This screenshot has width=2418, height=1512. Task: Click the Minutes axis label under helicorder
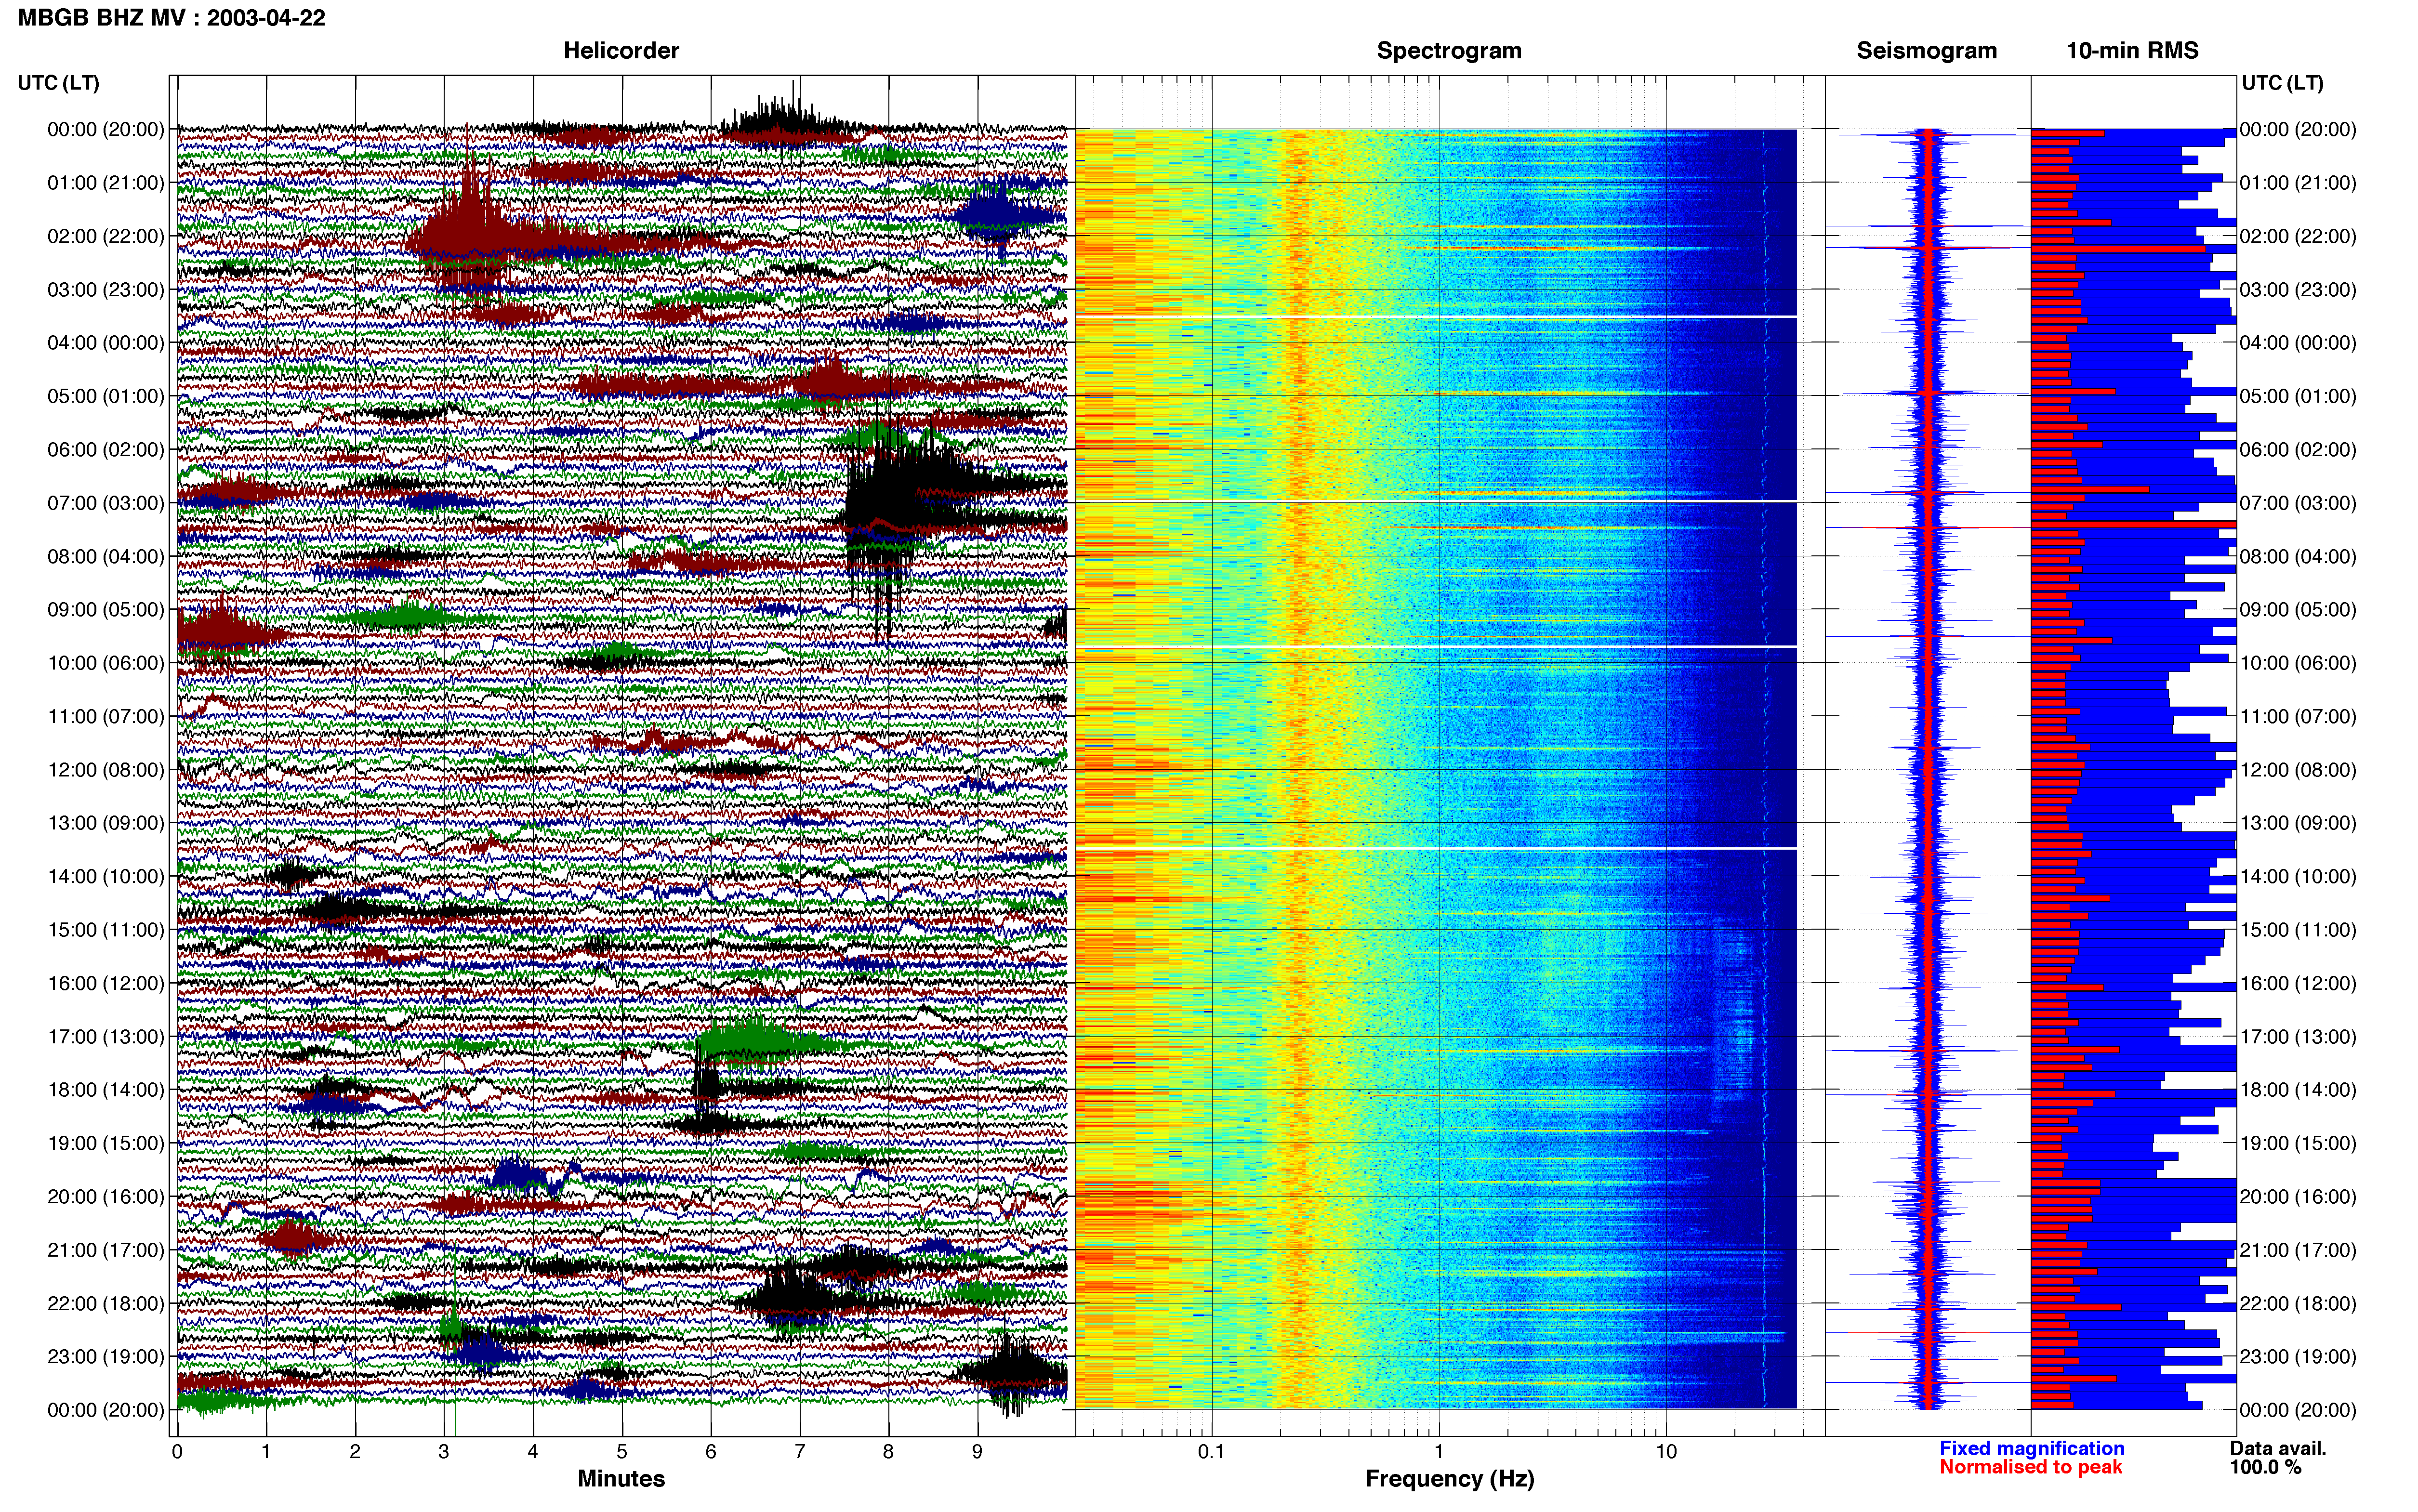click(621, 1478)
